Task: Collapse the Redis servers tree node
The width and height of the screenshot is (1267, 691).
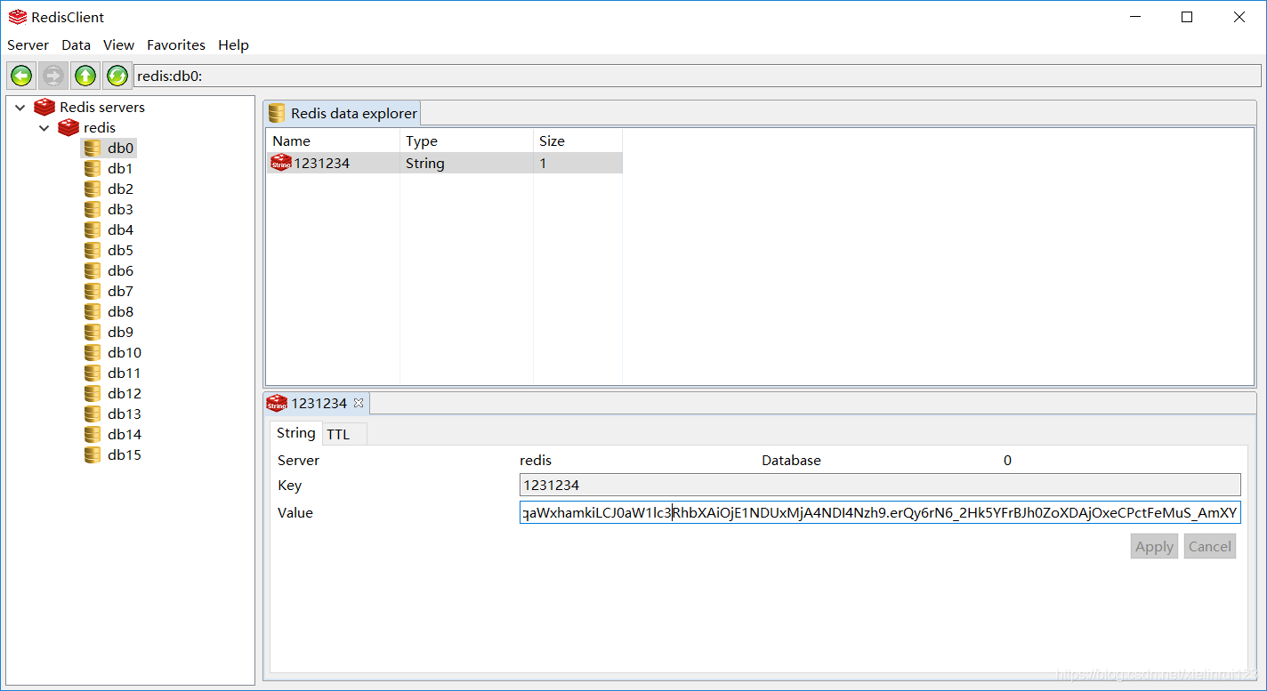Action: 20,108
